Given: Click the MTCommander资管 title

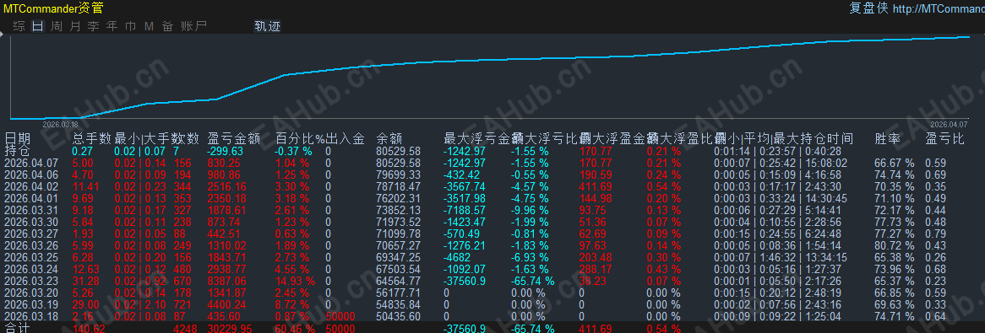Looking at the screenshot, I should (53, 8).
